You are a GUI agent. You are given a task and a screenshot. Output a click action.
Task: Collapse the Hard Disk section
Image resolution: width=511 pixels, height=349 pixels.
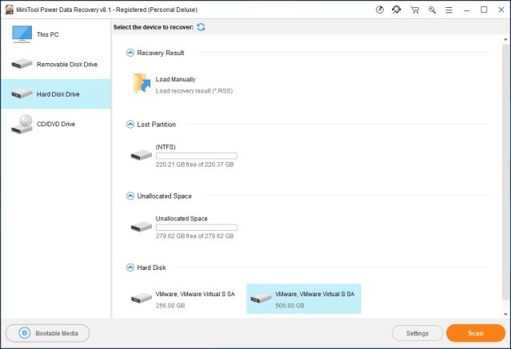[x=130, y=268]
